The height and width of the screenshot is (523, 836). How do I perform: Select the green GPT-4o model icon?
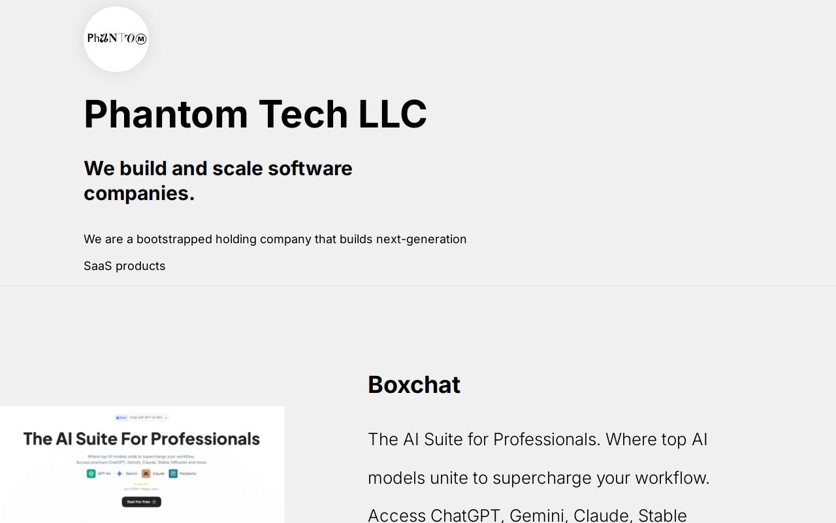(91, 473)
